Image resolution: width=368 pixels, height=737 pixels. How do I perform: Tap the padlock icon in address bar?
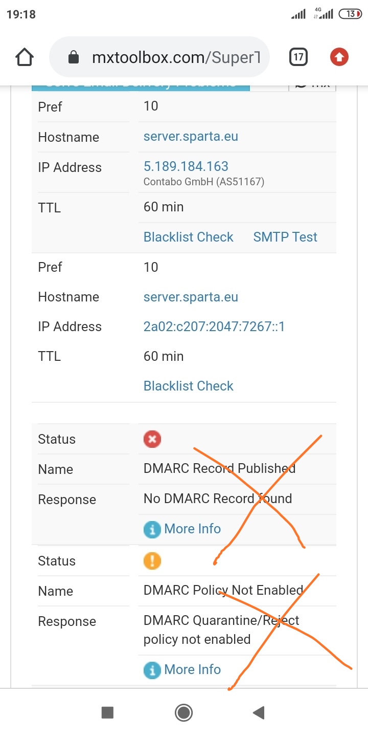[74, 57]
